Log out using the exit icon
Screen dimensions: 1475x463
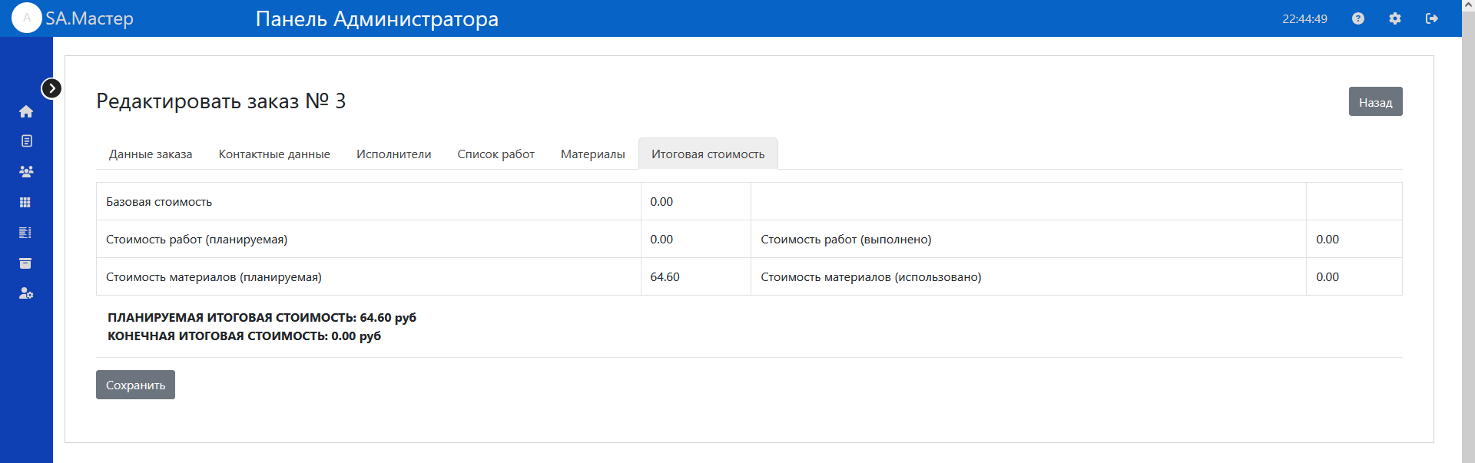[1432, 18]
